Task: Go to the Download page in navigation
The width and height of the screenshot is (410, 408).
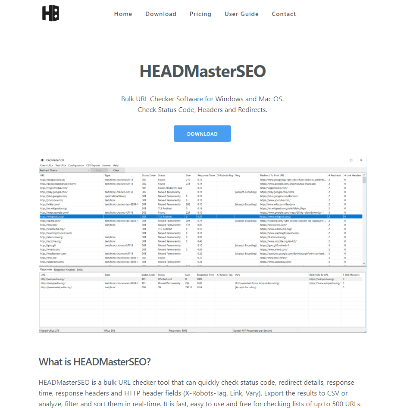Action: [x=161, y=14]
